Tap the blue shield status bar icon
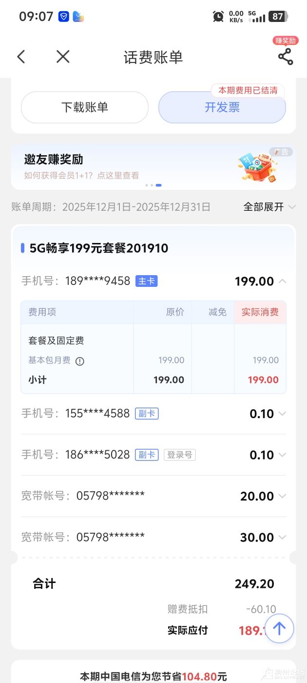The height and width of the screenshot is (683, 307). pos(64,17)
